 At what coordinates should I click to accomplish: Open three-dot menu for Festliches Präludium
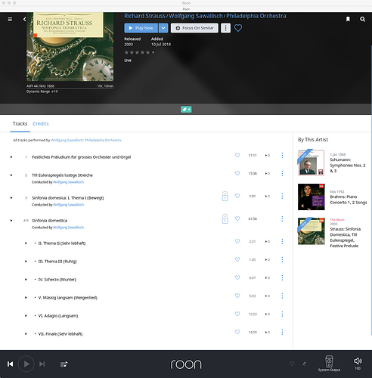pyautogui.click(x=282, y=156)
